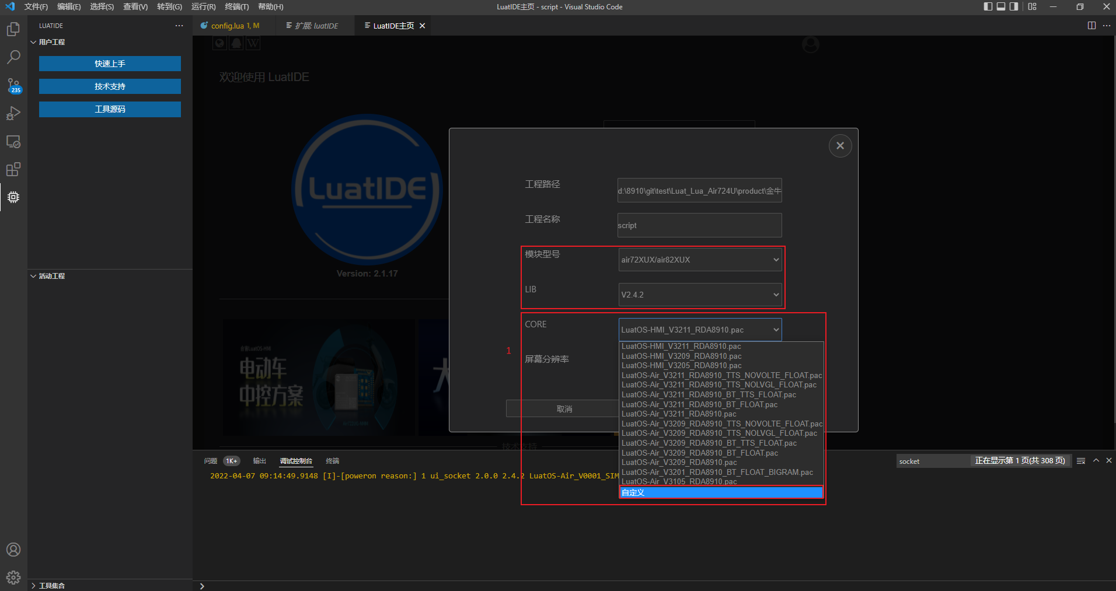Click the 工具源码 button
1116x591 pixels.
110,109
